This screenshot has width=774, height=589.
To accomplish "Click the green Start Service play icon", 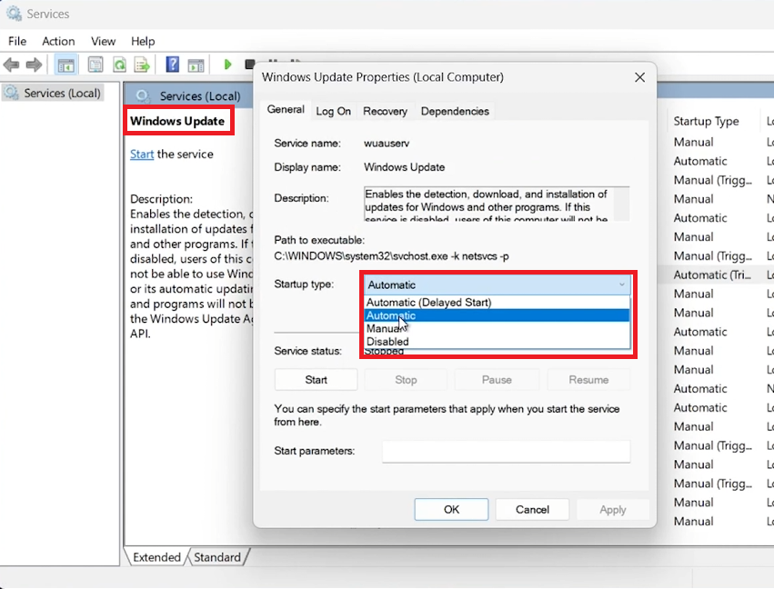I will coord(227,65).
